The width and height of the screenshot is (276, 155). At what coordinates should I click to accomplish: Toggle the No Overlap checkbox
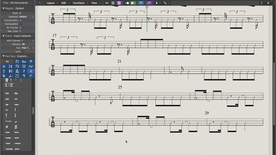(21, 28)
